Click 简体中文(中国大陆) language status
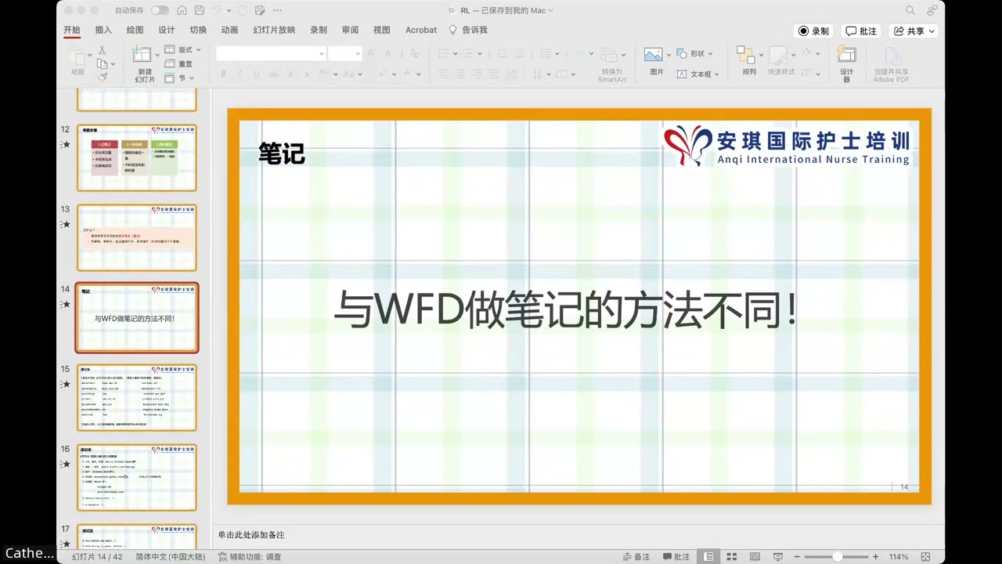Image resolution: width=1002 pixels, height=564 pixels. (x=170, y=557)
